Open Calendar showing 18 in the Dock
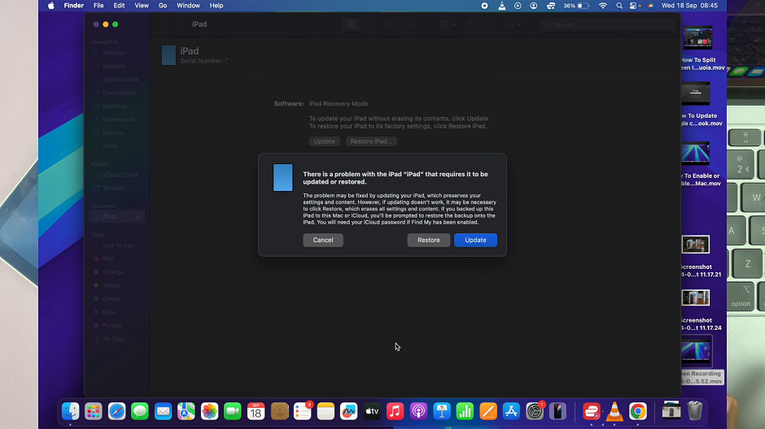This screenshot has height=429, width=765. click(256, 411)
